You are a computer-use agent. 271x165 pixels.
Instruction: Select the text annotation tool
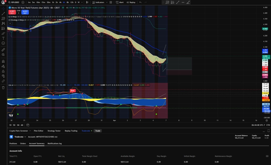[3, 38]
